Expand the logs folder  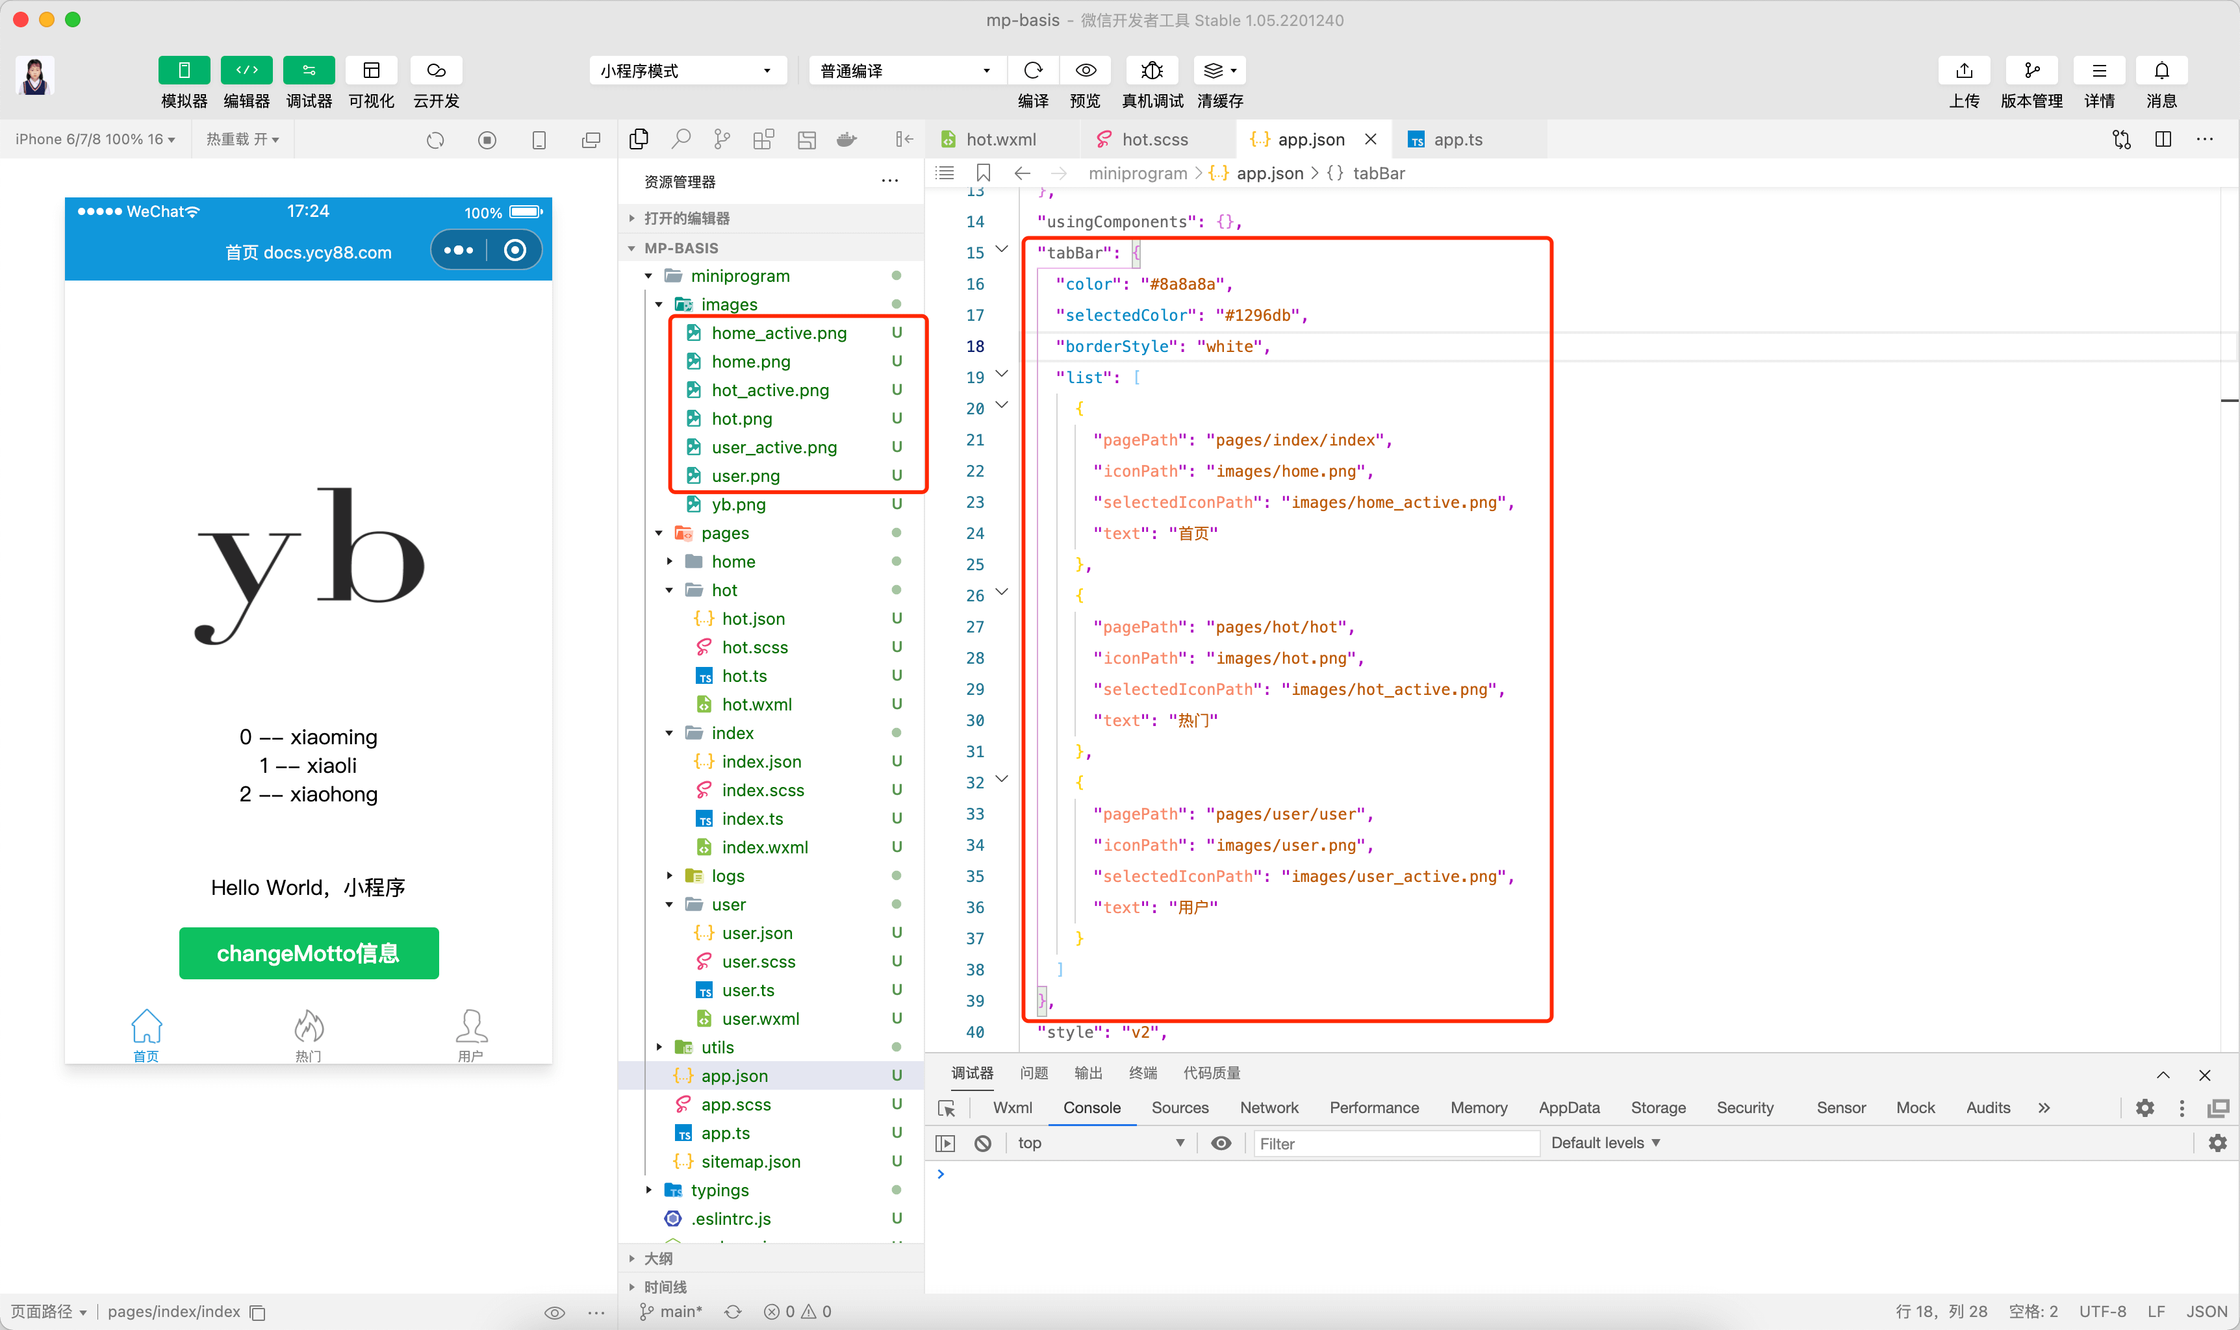(x=670, y=875)
